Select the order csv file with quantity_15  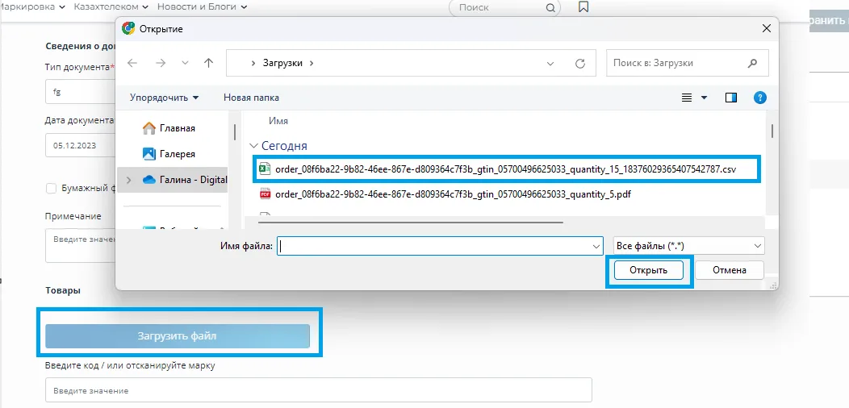click(x=507, y=169)
